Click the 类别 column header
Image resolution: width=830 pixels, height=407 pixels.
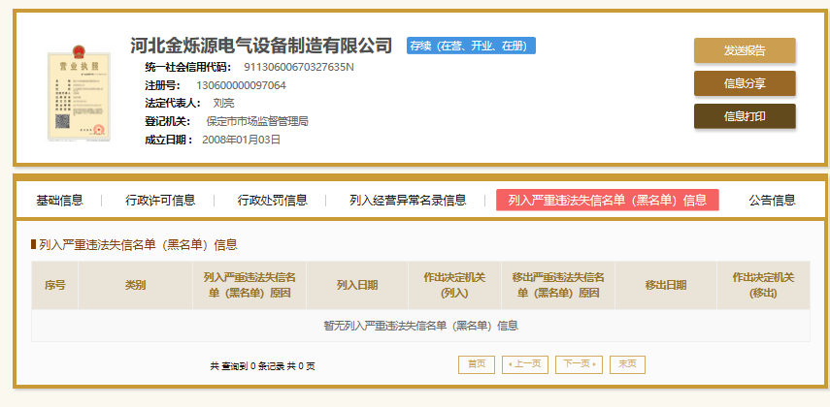(x=136, y=286)
